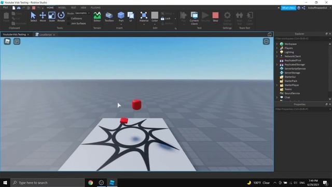The width and height of the screenshot is (332, 187).
Task: Open Chrome from the taskbar
Action: [x=91, y=182]
